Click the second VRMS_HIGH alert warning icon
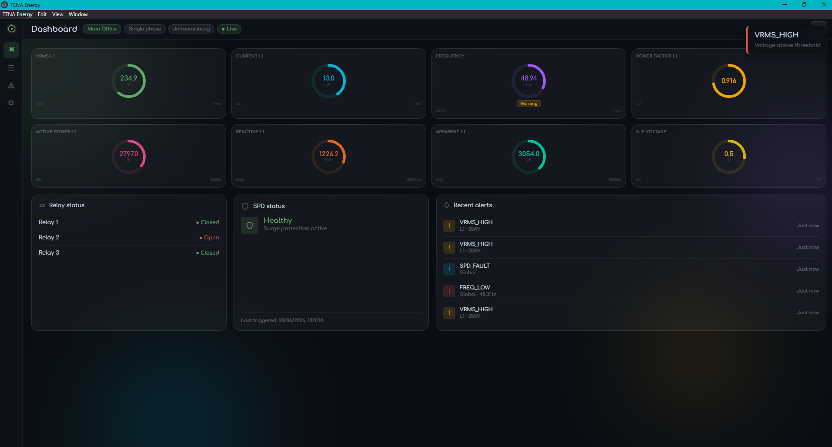The height and width of the screenshot is (447, 832). click(x=449, y=247)
